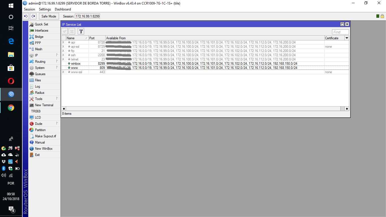Select the telnet service row

[205, 59]
